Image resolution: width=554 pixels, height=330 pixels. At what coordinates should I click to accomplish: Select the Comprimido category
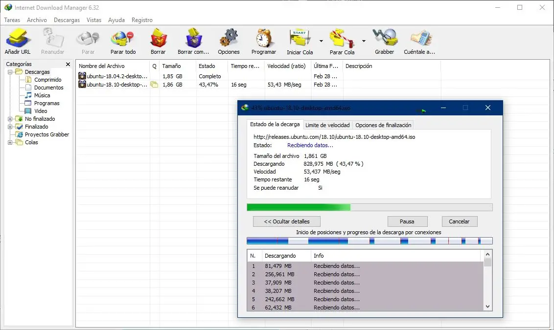47,80
